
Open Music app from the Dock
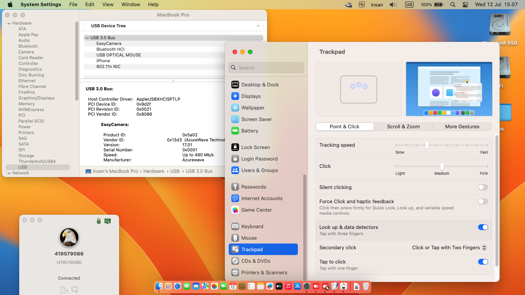(x=288, y=286)
